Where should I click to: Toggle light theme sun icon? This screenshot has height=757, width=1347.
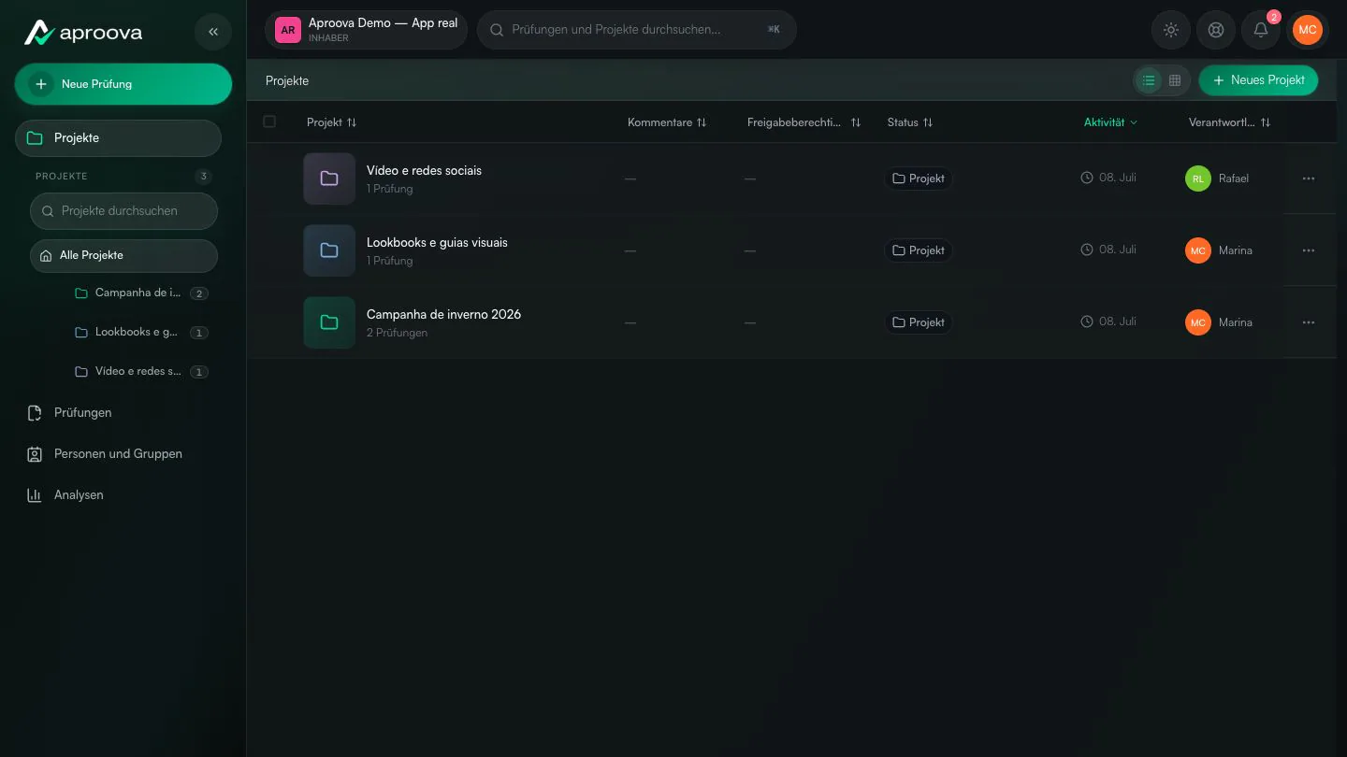click(1171, 30)
